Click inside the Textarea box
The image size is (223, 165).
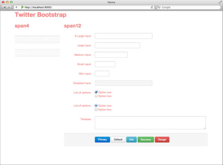click(x=150, y=123)
